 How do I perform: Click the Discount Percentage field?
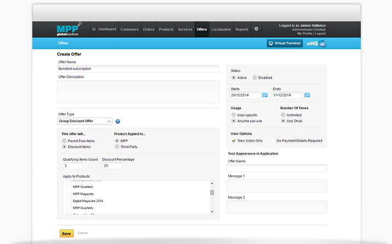pyautogui.click(x=112, y=166)
